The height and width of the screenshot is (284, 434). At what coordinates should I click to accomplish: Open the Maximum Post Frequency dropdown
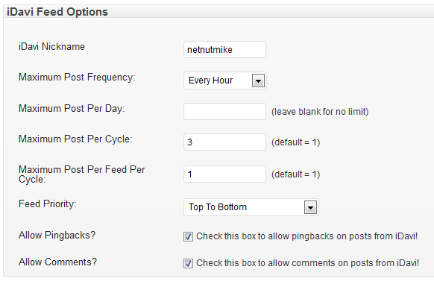click(x=225, y=81)
